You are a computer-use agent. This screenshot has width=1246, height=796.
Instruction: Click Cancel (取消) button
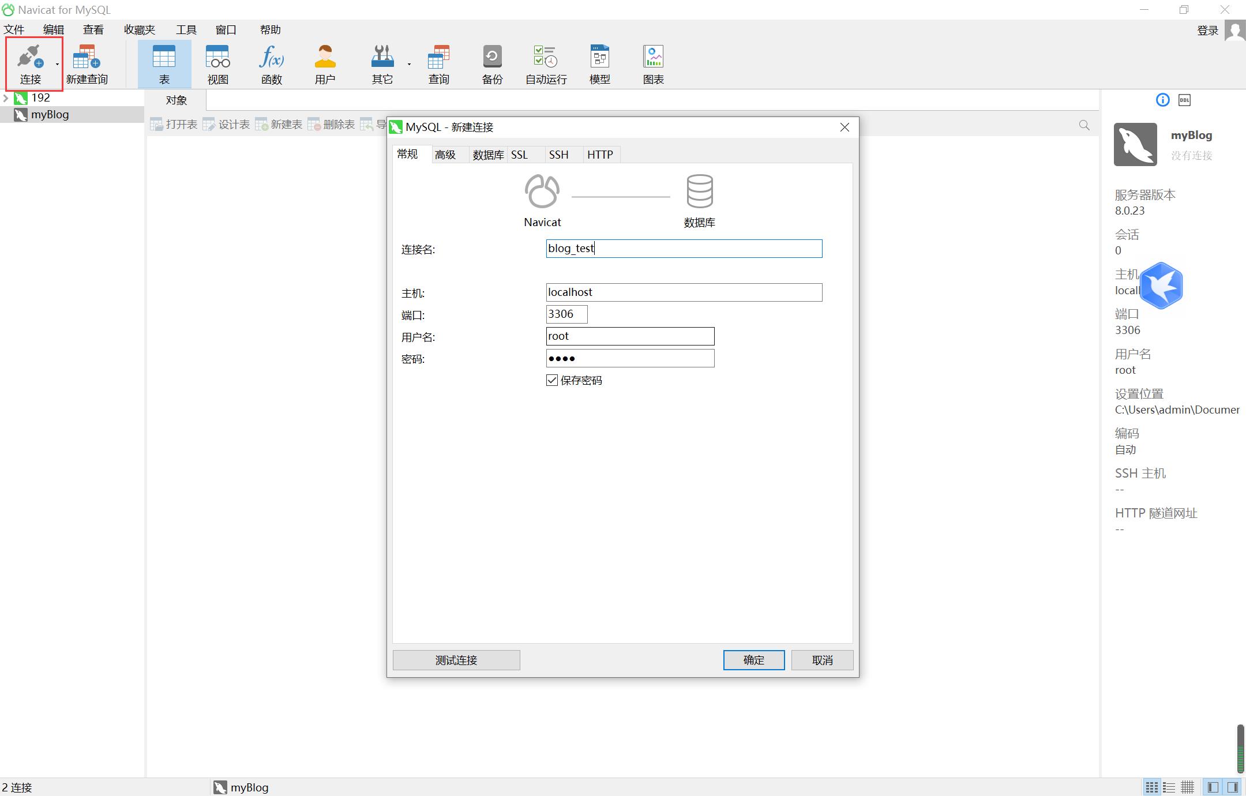pos(822,660)
